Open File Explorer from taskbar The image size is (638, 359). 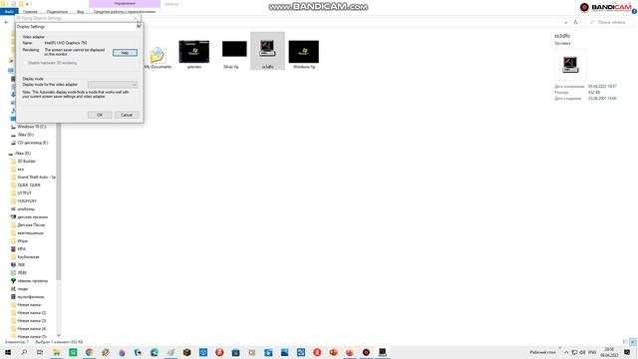point(57,352)
